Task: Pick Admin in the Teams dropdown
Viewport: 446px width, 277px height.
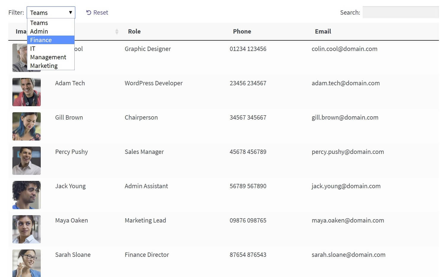Action: (x=39, y=31)
